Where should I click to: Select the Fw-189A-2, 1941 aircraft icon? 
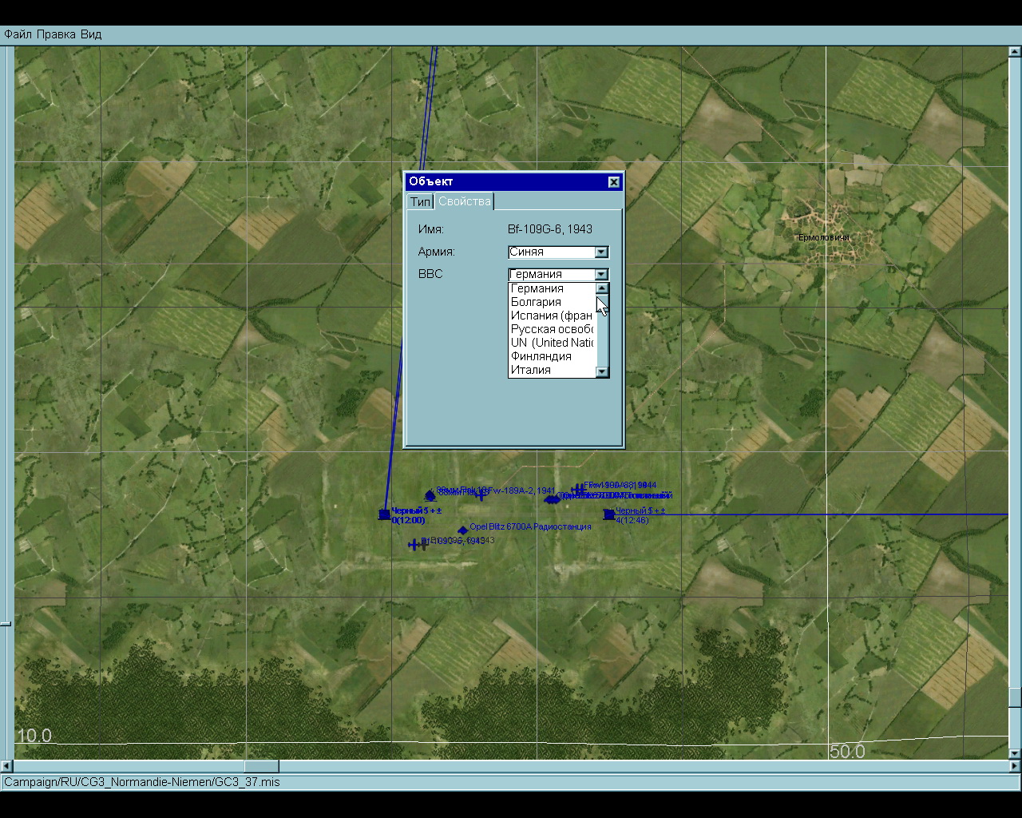(x=480, y=494)
